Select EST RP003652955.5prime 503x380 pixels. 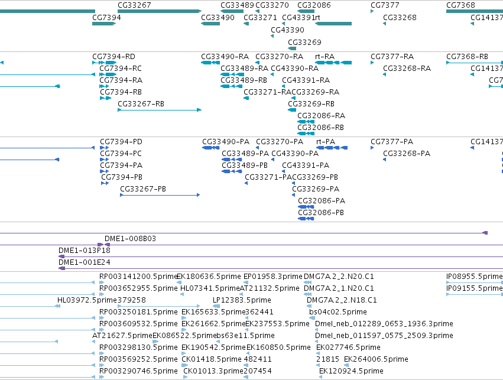click(x=138, y=288)
